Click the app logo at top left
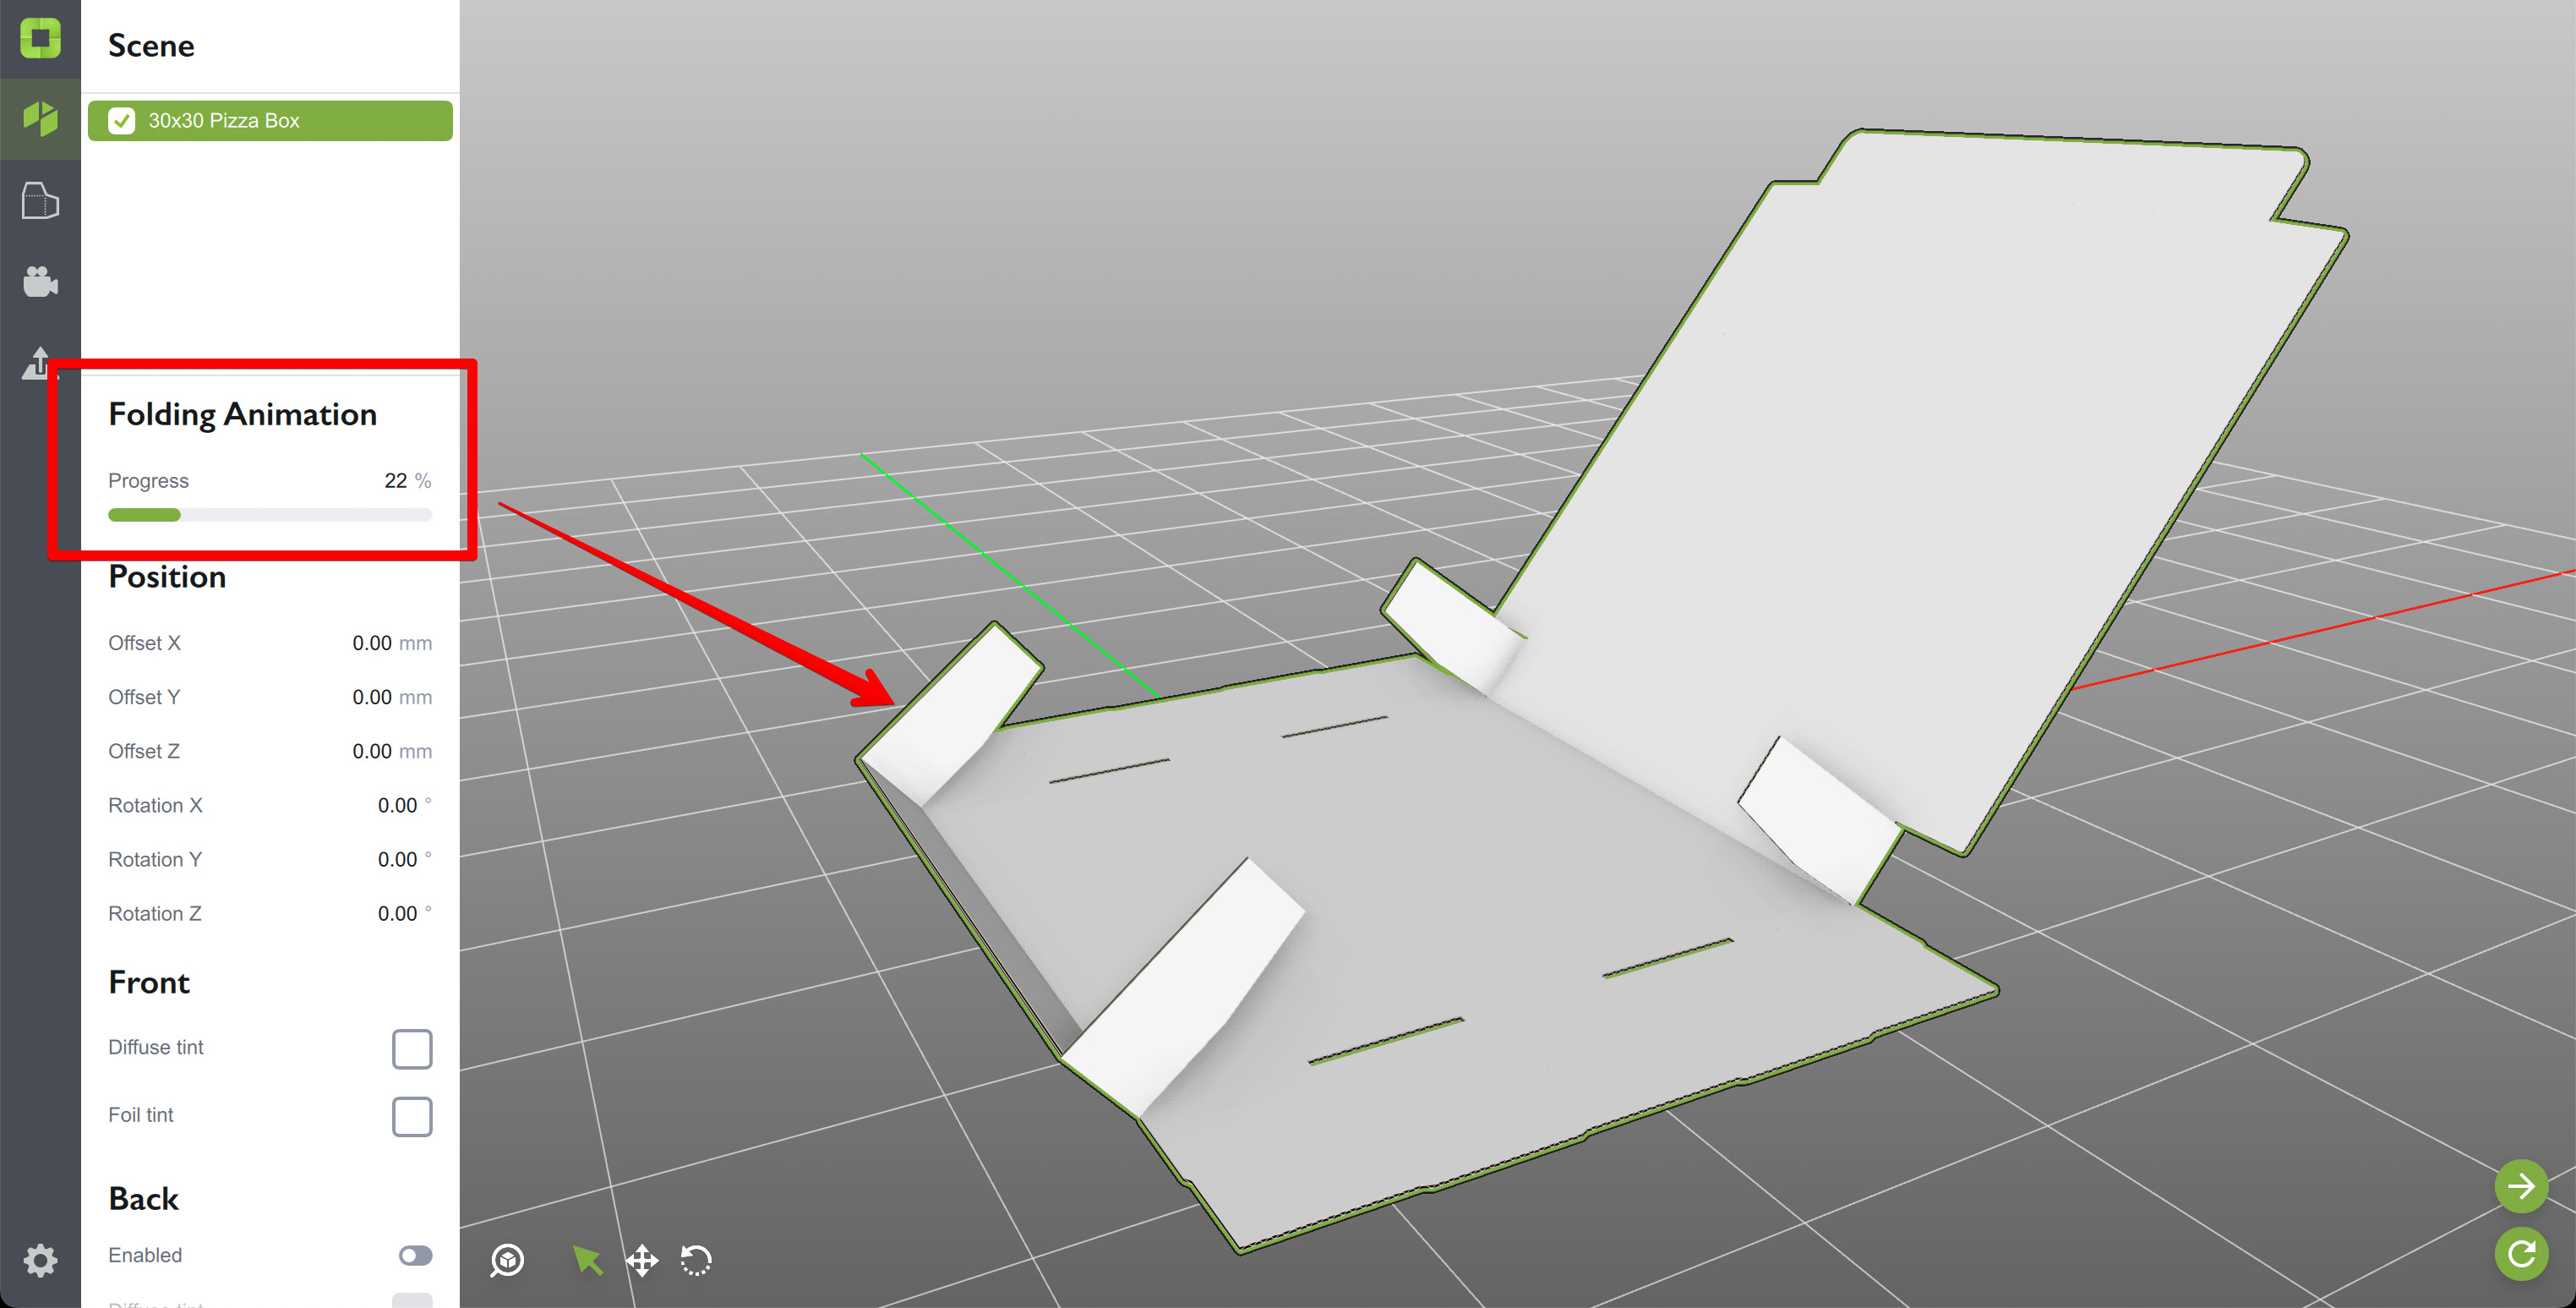 click(x=40, y=40)
